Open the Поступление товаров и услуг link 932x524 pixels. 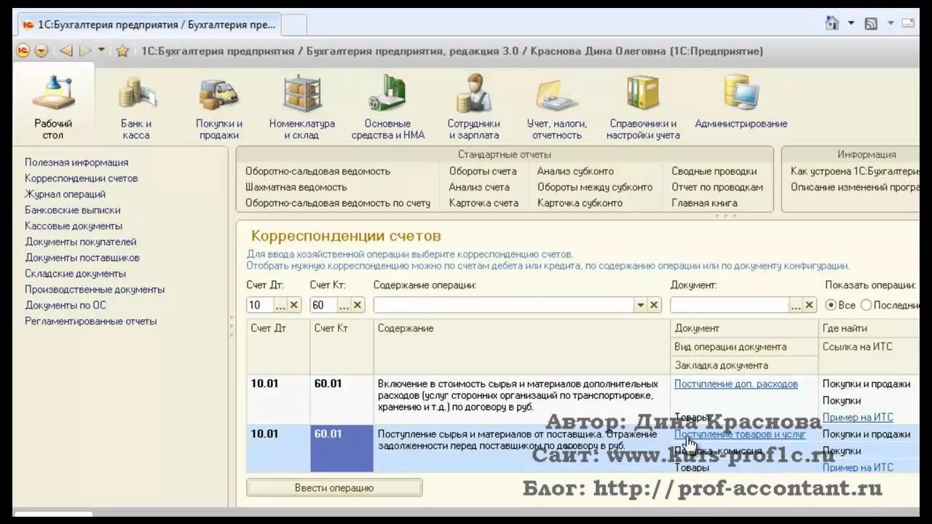(x=740, y=434)
